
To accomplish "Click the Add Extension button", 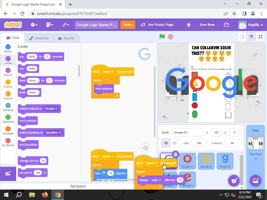I will (x=8, y=174).
